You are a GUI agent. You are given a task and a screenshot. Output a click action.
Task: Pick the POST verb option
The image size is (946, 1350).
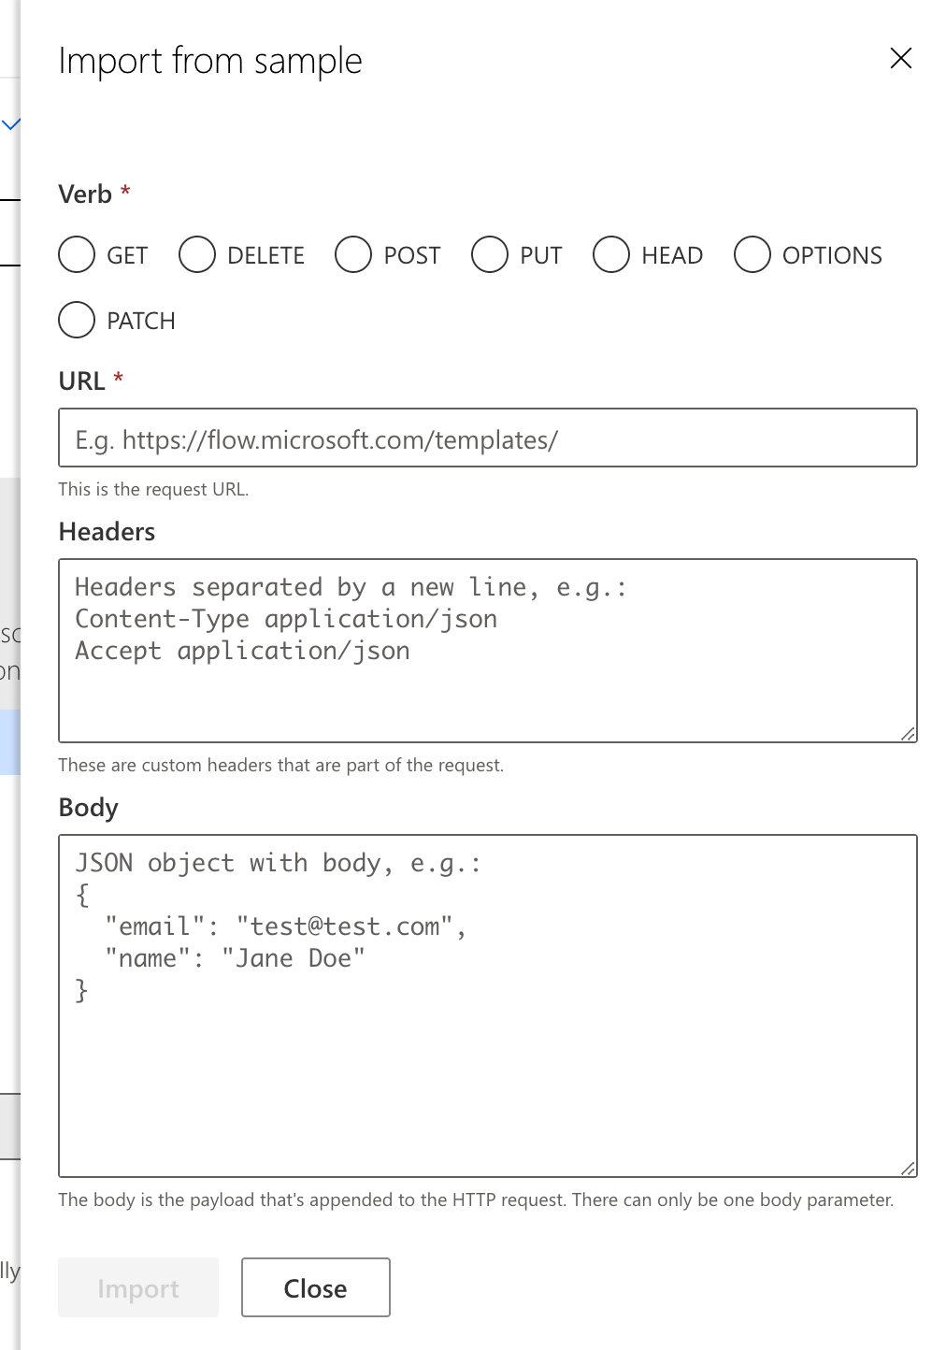pyautogui.click(x=353, y=254)
